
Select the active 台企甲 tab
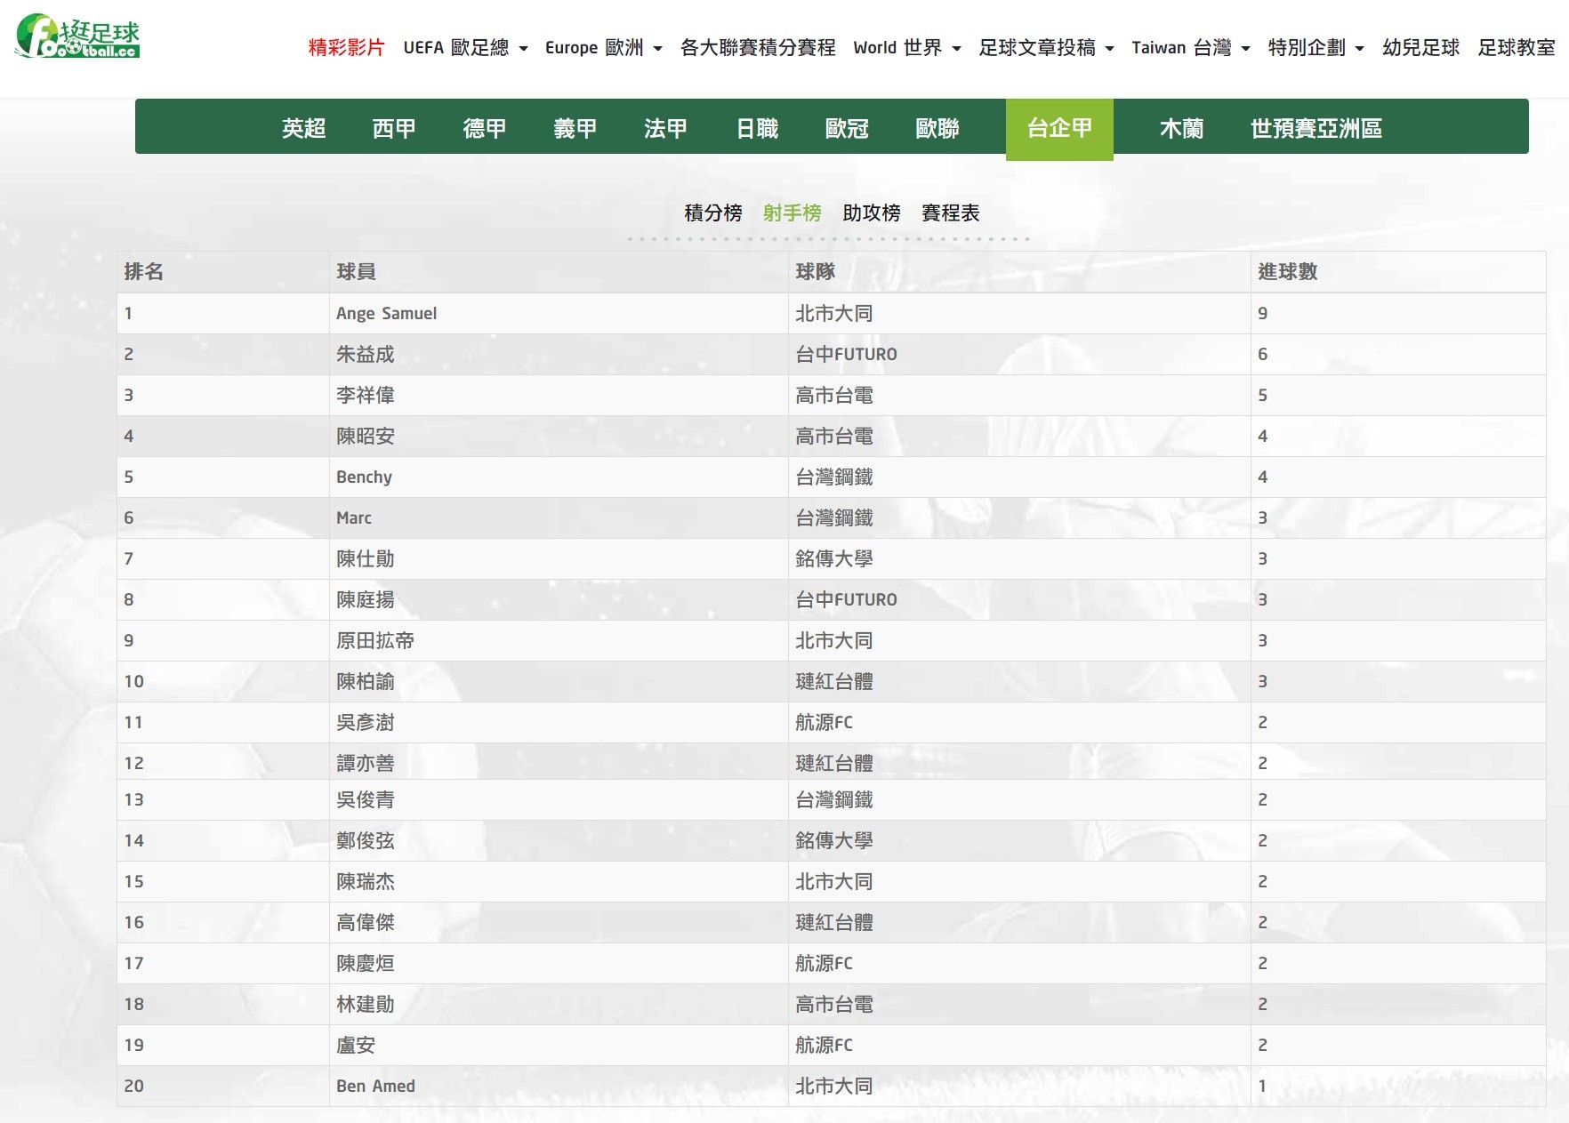1058,129
